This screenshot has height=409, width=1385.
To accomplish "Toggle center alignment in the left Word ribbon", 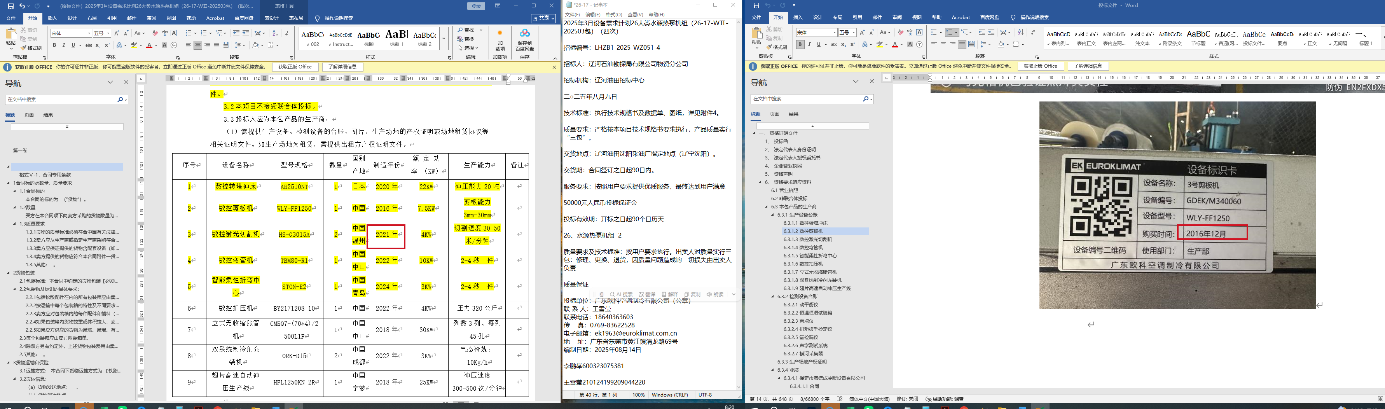I will pos(198,45).
